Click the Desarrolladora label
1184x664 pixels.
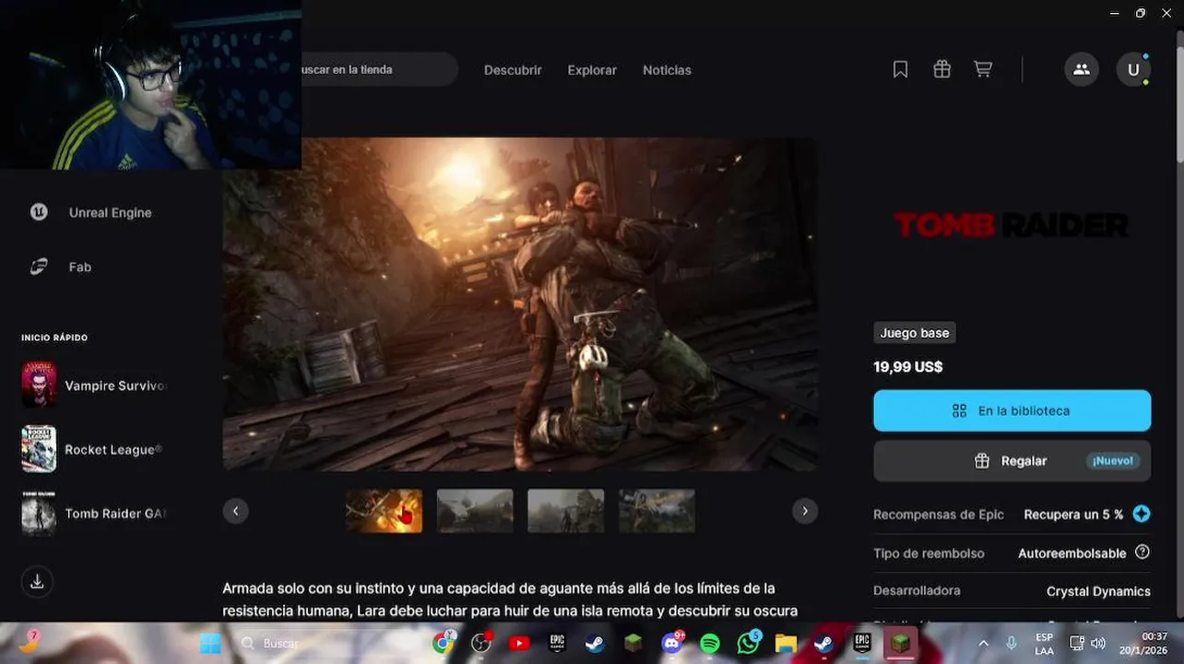[917, 590]
